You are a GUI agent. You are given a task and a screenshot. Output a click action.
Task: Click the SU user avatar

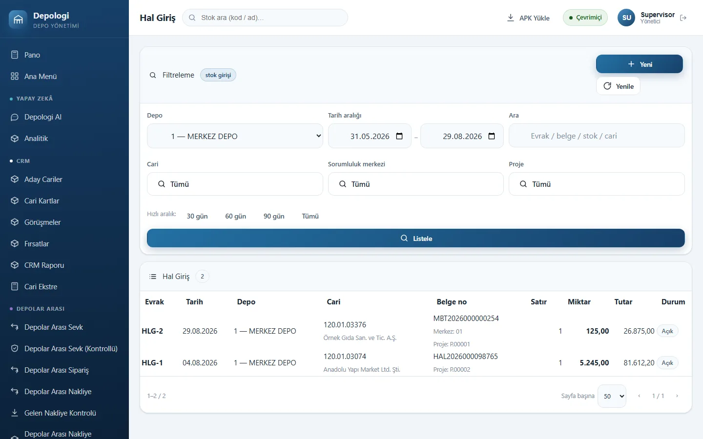coord(626,18)
